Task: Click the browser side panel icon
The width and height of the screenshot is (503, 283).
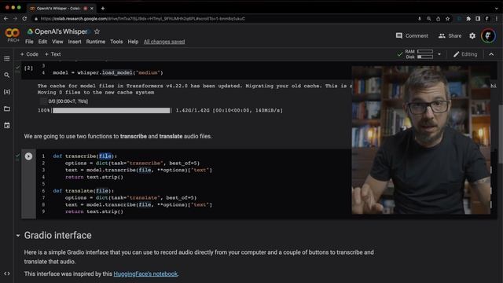Action: [478, 19]
